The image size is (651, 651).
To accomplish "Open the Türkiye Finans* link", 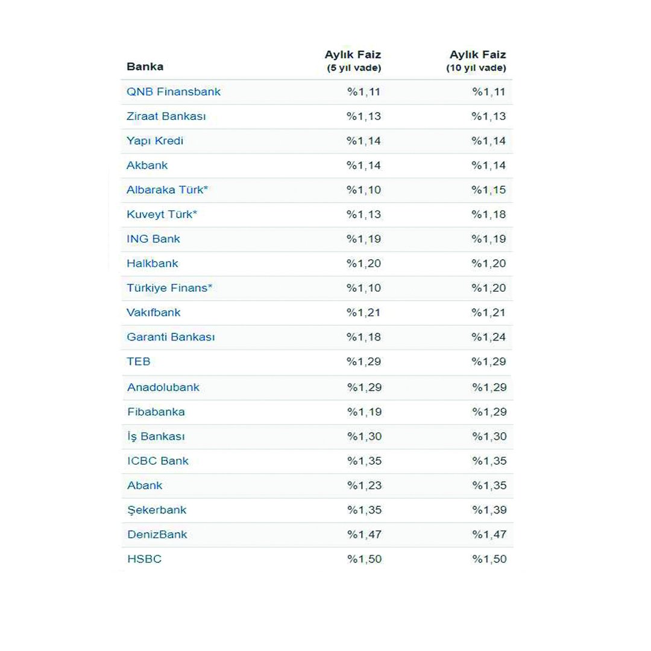I will 169,288.
